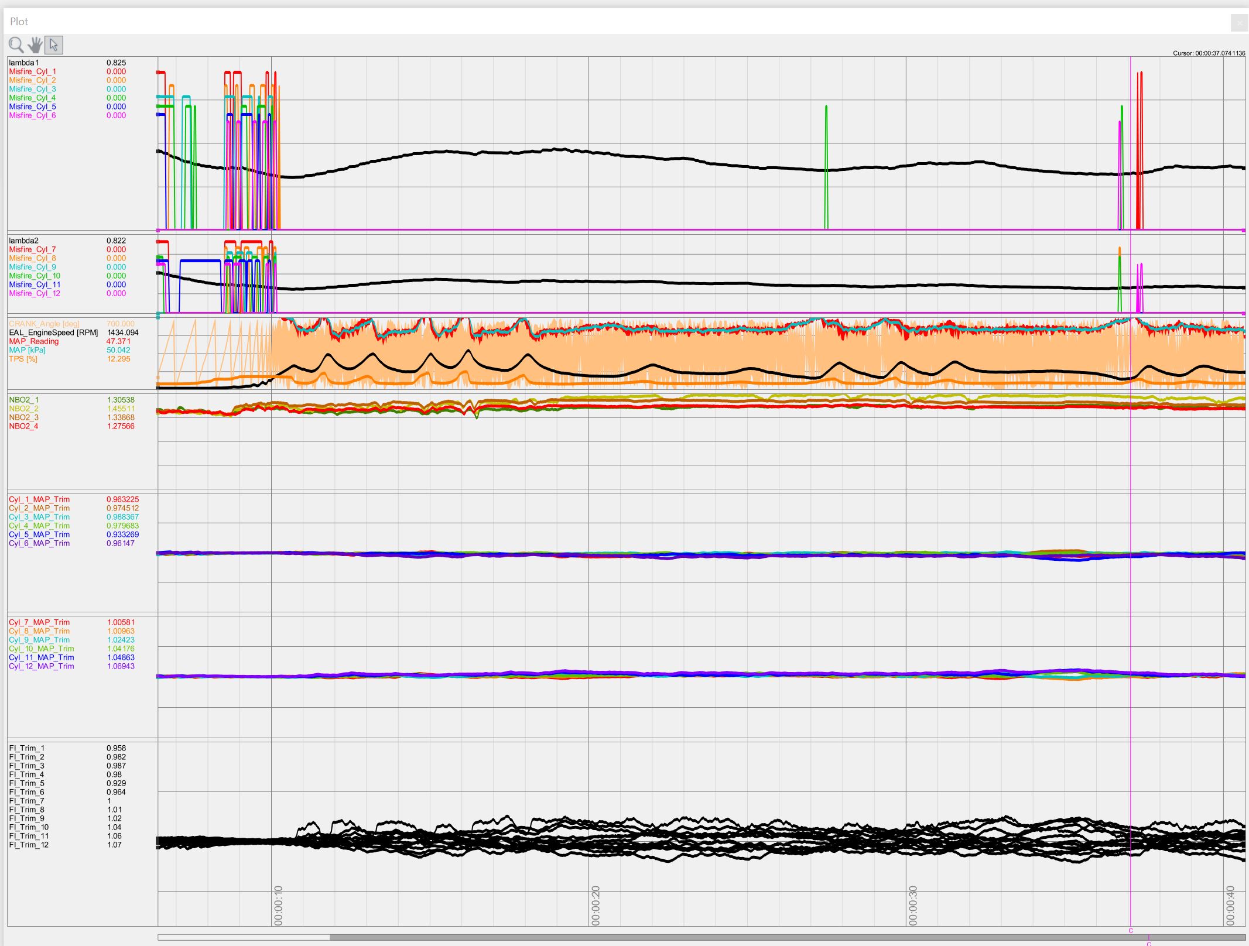Viewport: 1249px width, 946px height.
Task: Select Cyl_5_MAP_Trim in the legend
Action: (39, 534)
